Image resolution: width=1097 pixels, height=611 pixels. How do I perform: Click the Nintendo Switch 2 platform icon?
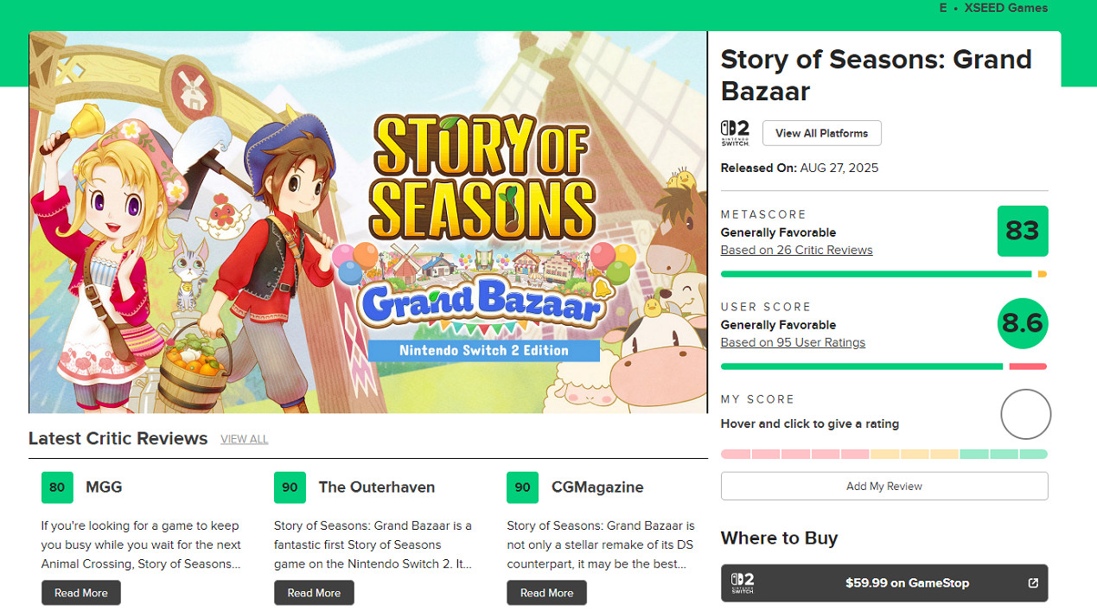click(734, 131)
